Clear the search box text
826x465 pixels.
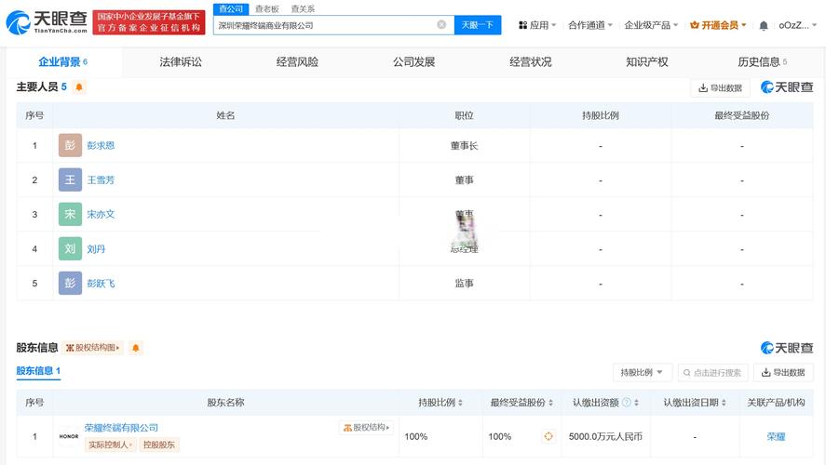[441, 25]
